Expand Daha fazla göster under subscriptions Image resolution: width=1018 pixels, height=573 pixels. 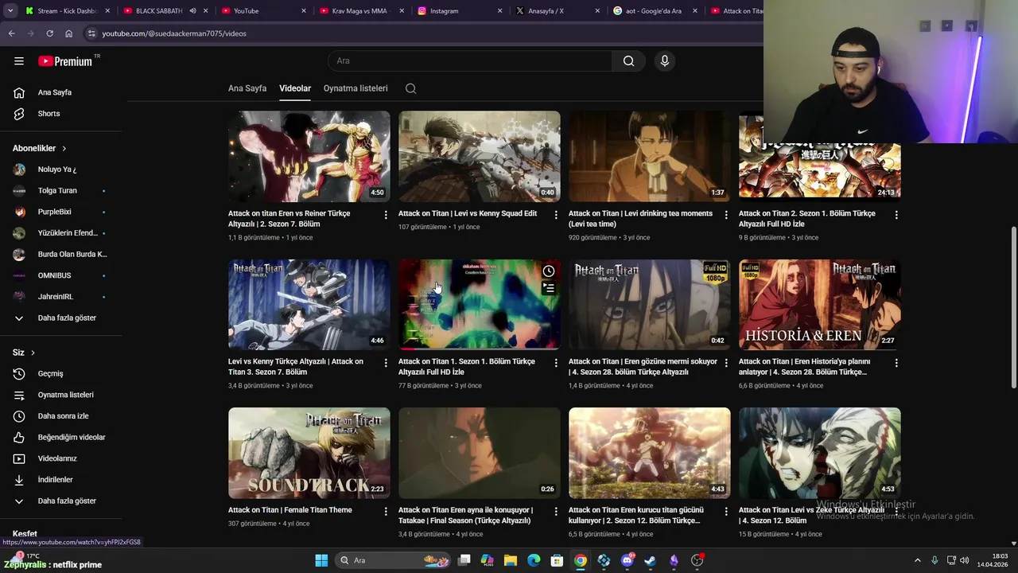pyautogui.click(x=61, y=318)
